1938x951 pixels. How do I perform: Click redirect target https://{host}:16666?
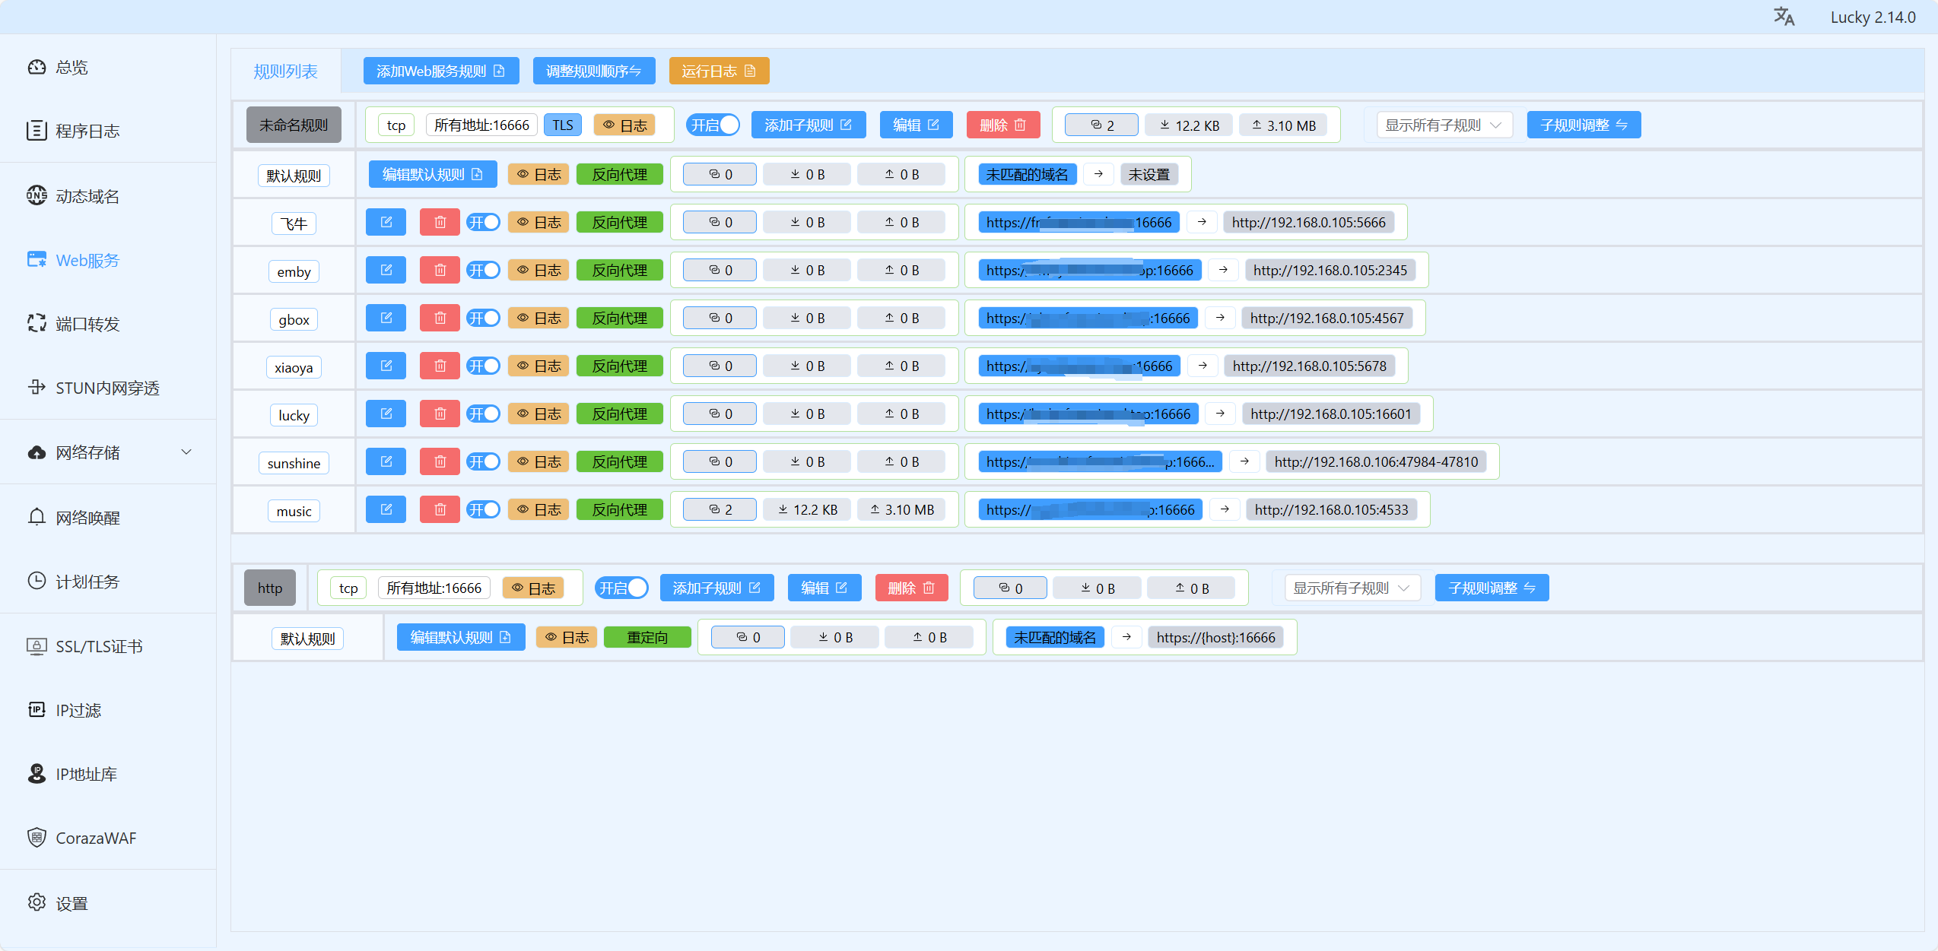point(1215,637)
